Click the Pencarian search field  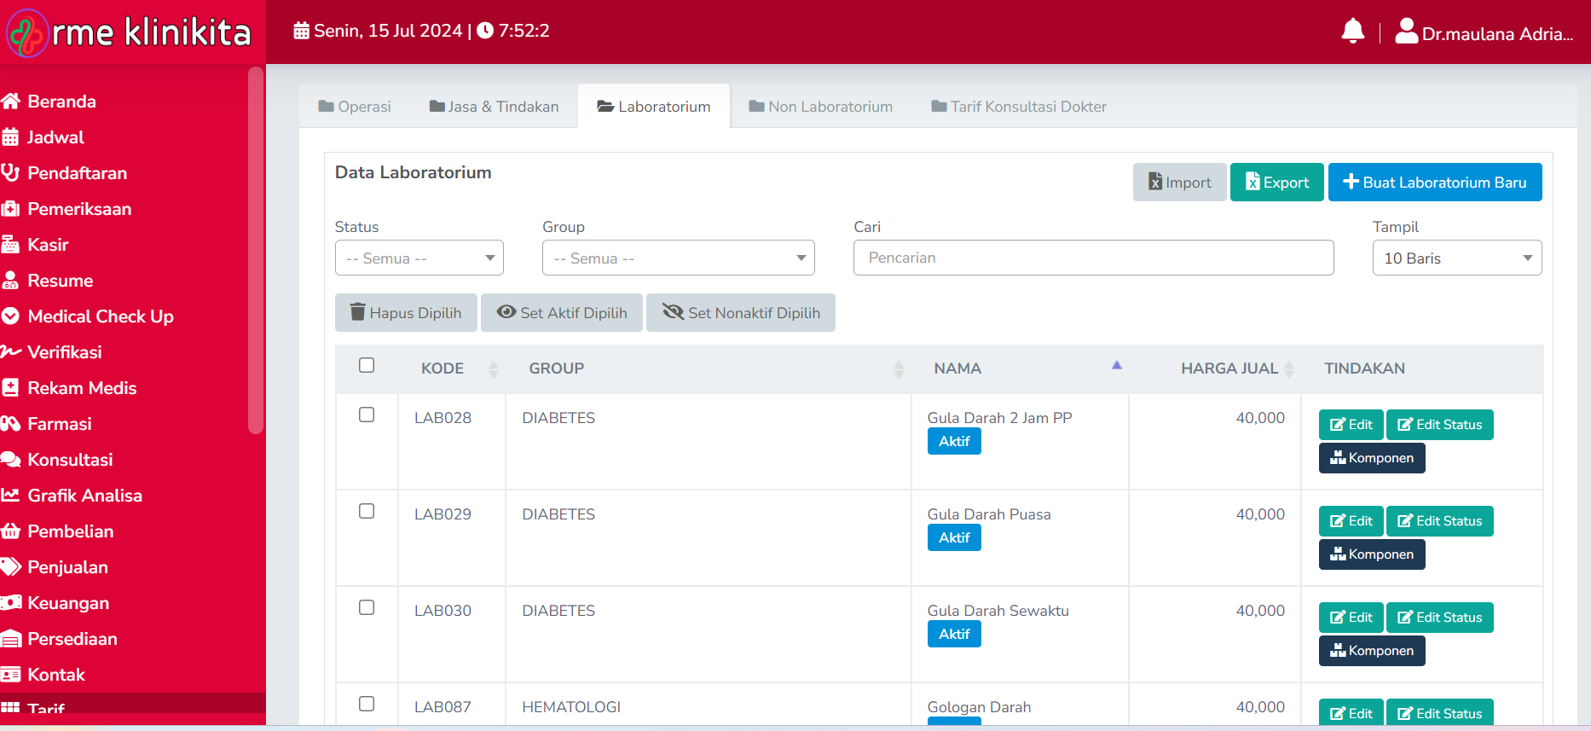coord(1093,258)
